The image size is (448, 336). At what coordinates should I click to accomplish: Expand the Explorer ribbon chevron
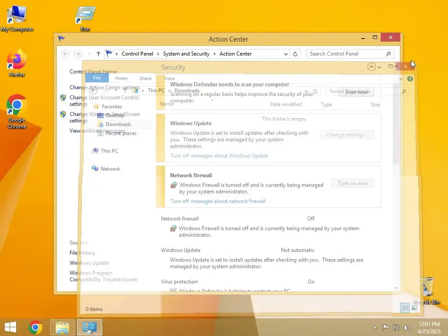tap(401, 79)
